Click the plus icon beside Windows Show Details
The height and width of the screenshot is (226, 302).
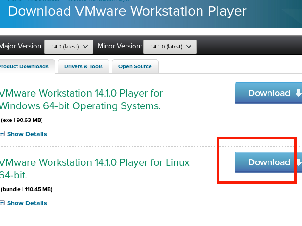click(2, 134)
